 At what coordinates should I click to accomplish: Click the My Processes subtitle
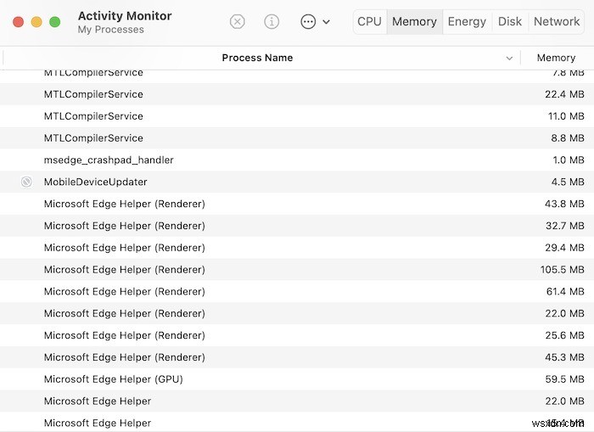point(110,30)
